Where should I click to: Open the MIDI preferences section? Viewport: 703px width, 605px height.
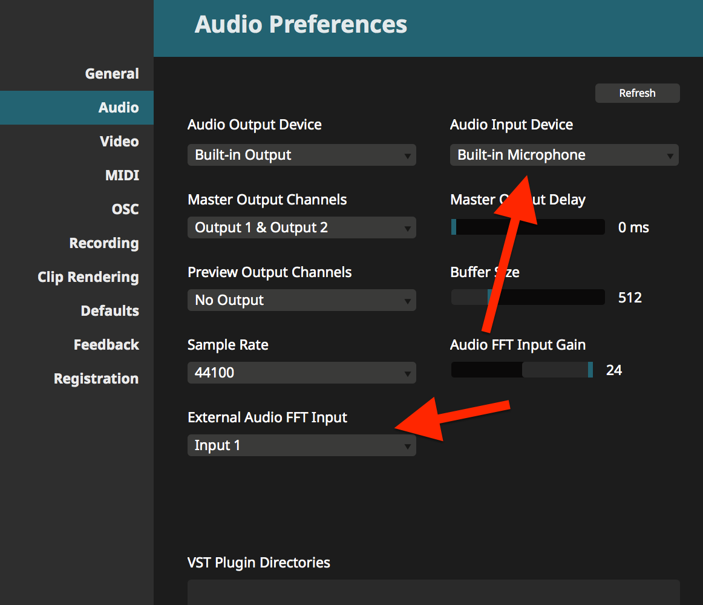(122, 175)
